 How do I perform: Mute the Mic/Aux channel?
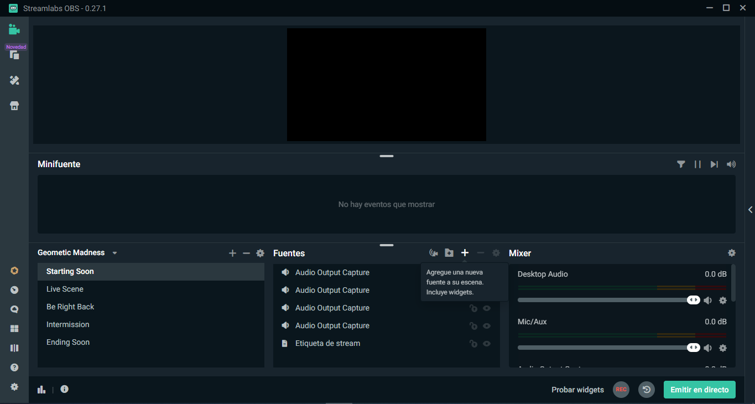(707, 348)
